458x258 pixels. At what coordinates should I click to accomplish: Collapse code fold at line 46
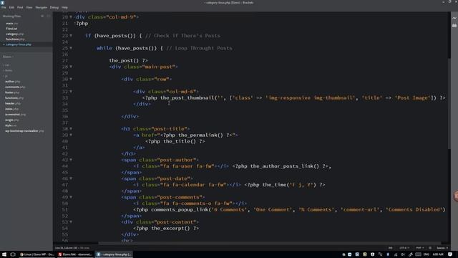pos(71,178)
